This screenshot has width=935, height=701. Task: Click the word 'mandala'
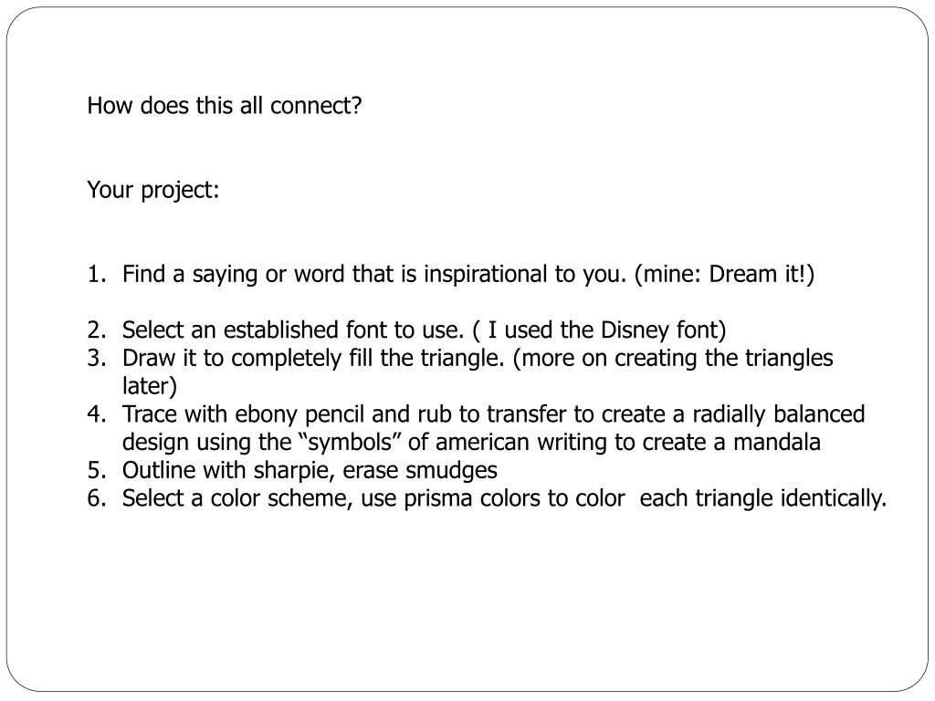point(777,443)
